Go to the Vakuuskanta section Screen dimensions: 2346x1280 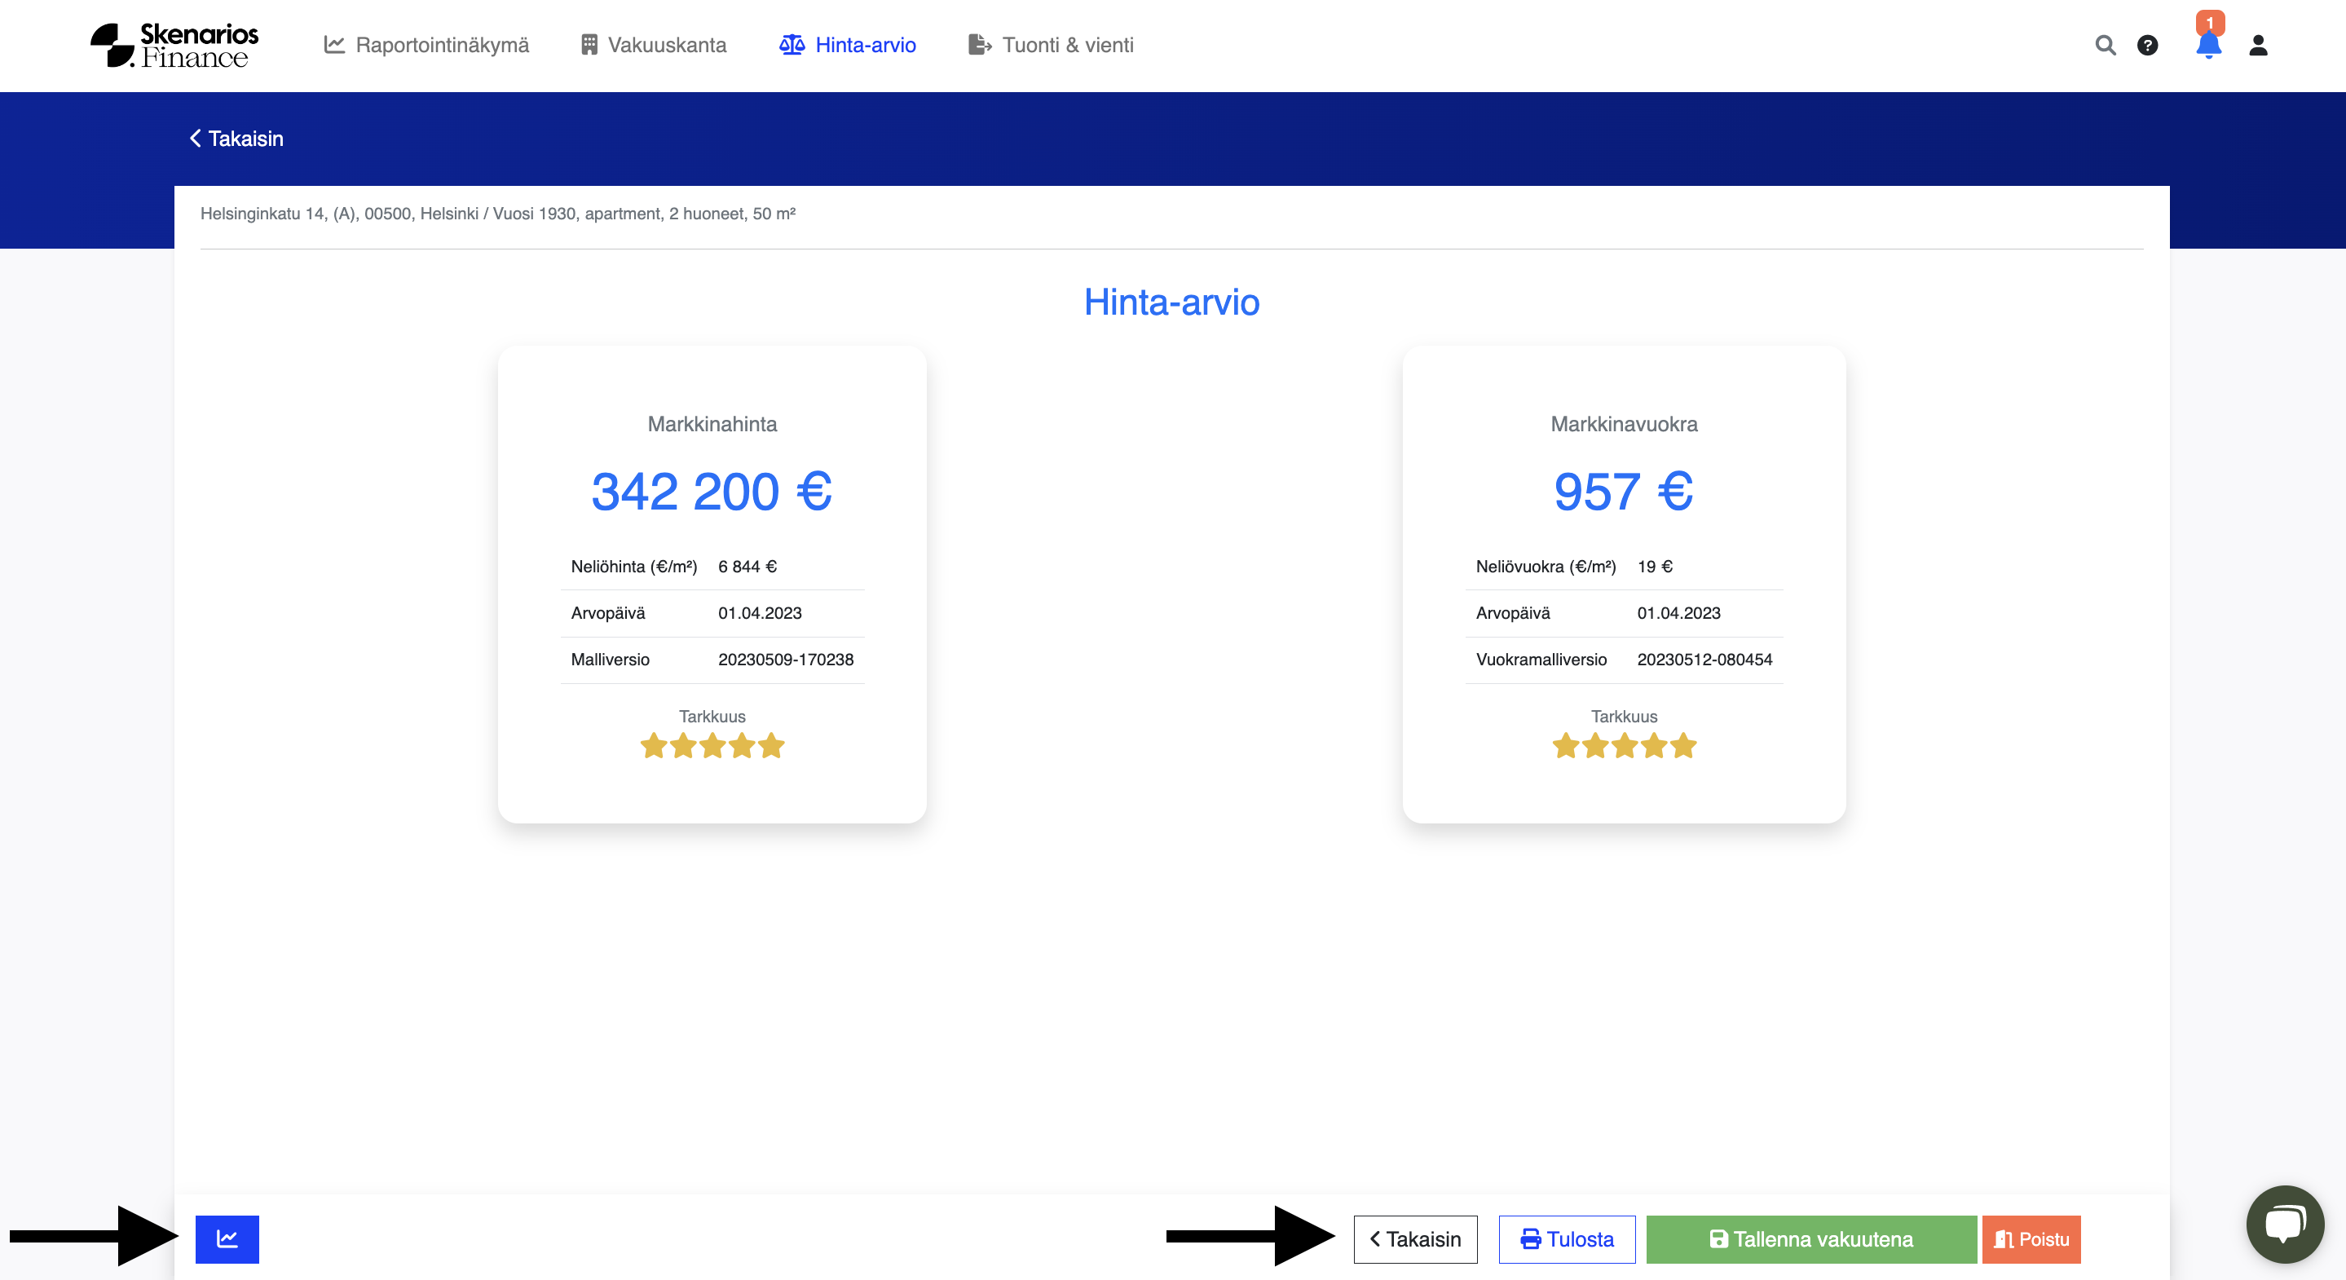pyautogui.click(x=653, y=45)
